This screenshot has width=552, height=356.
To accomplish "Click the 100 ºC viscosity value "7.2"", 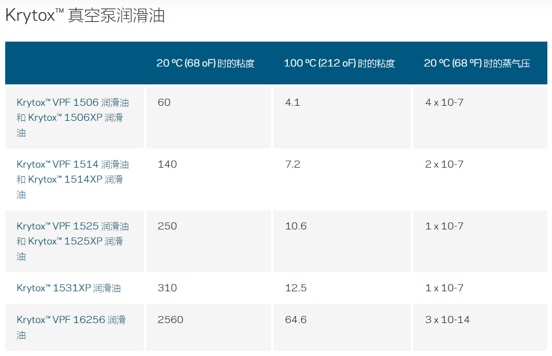I will (292, 165).
